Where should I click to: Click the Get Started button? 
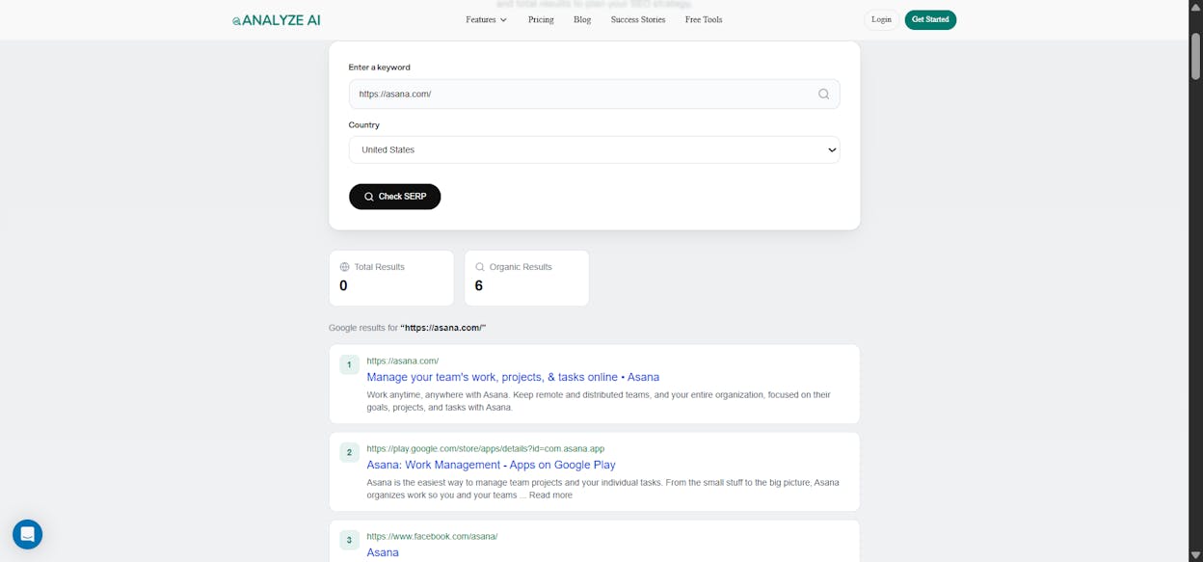pos(930,19)
